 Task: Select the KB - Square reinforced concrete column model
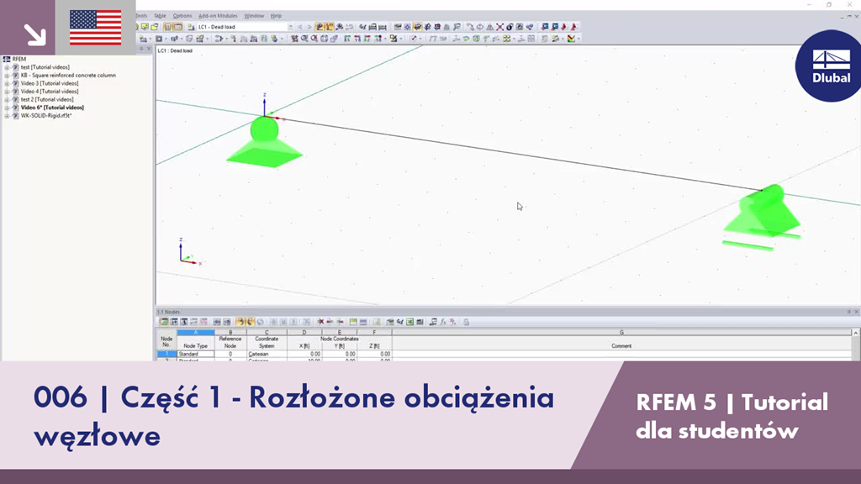68,75
